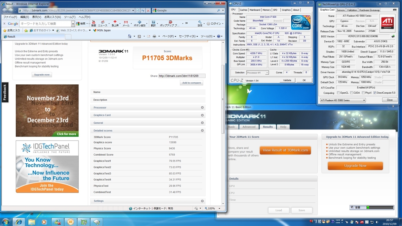Open the ヘルプ(H) menu in IE
Screen dimensions: 402x226
(x=84, y=17)
